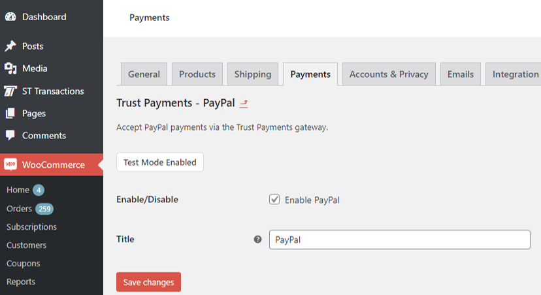Click the Enable PayPal label text

point(312,200)
